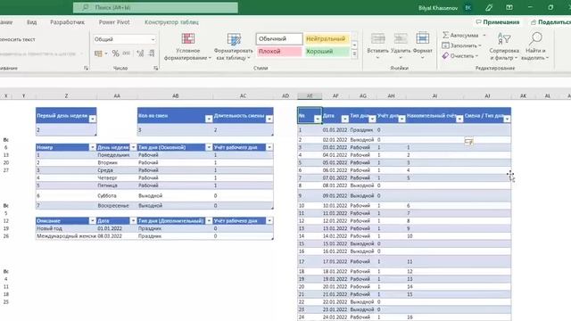571x321 pixels.
Task: Click the 'Примечания' comments button
Action: point(498,22)
